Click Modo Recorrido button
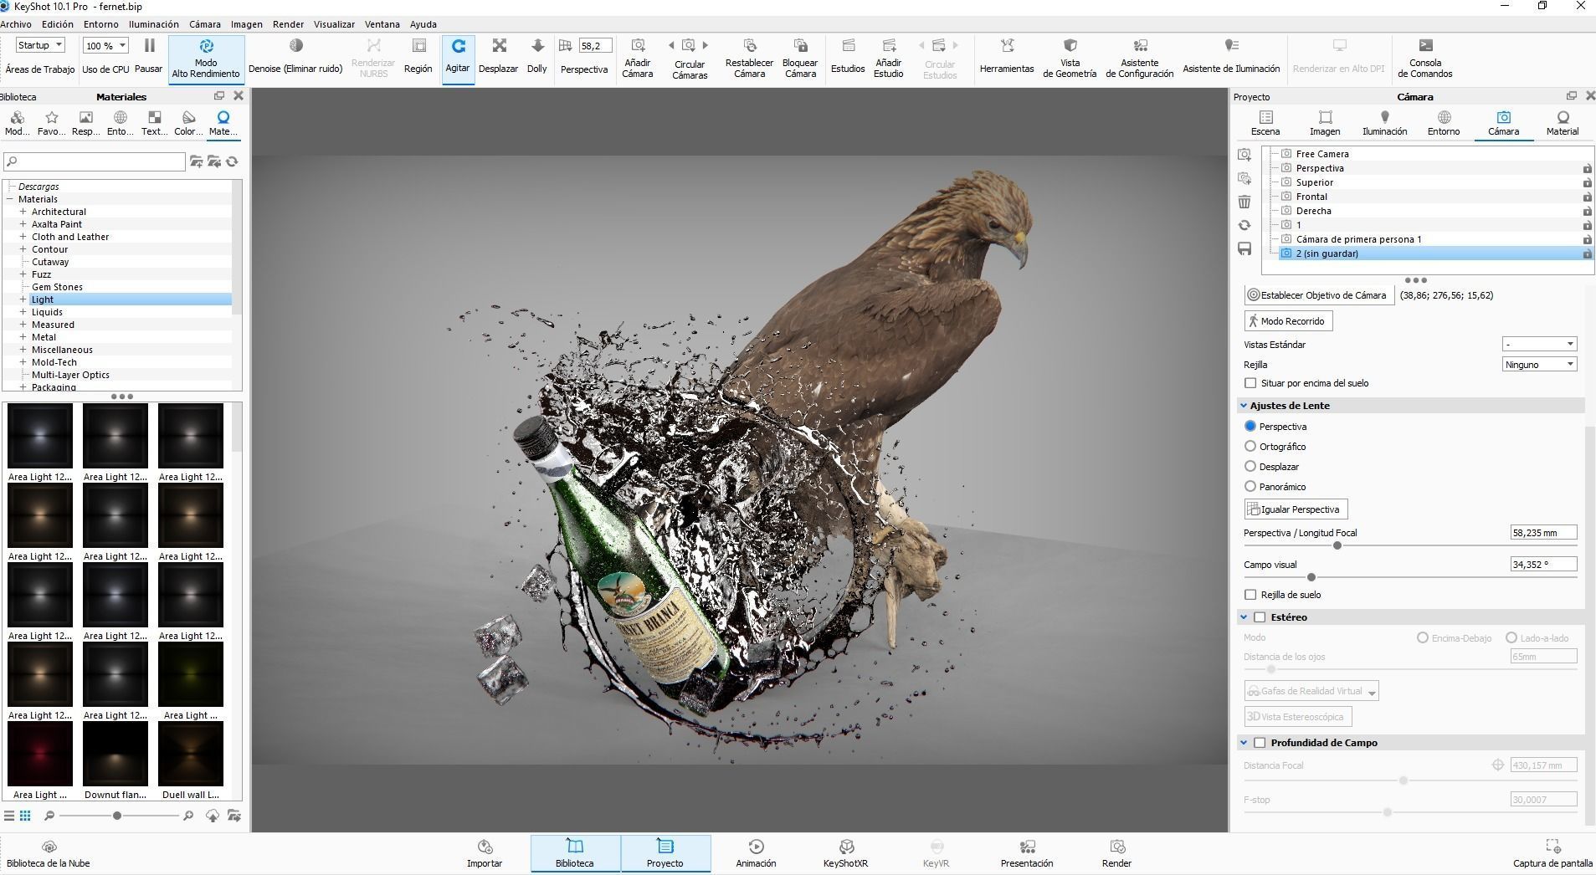The width and height of the screenshot is (1596, 875). coord(1288,321)
